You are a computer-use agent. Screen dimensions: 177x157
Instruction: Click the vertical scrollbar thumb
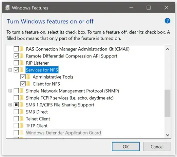click(x=167, y=103)
